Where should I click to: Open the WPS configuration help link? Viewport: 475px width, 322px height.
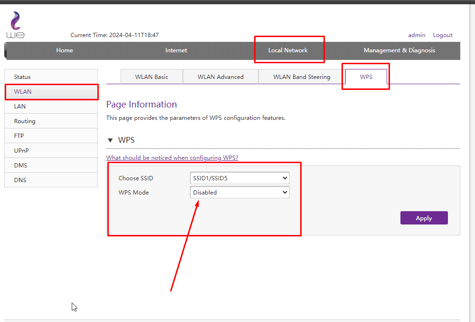coord(172,158)
